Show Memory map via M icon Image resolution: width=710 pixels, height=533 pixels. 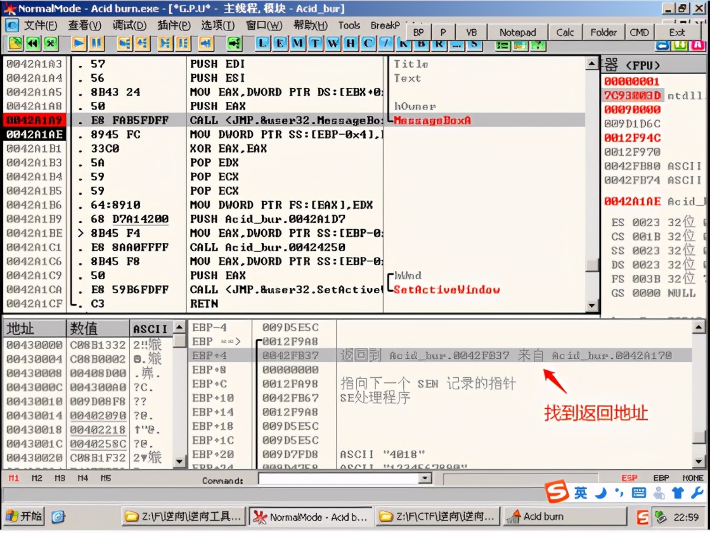(x=298, y=44)
